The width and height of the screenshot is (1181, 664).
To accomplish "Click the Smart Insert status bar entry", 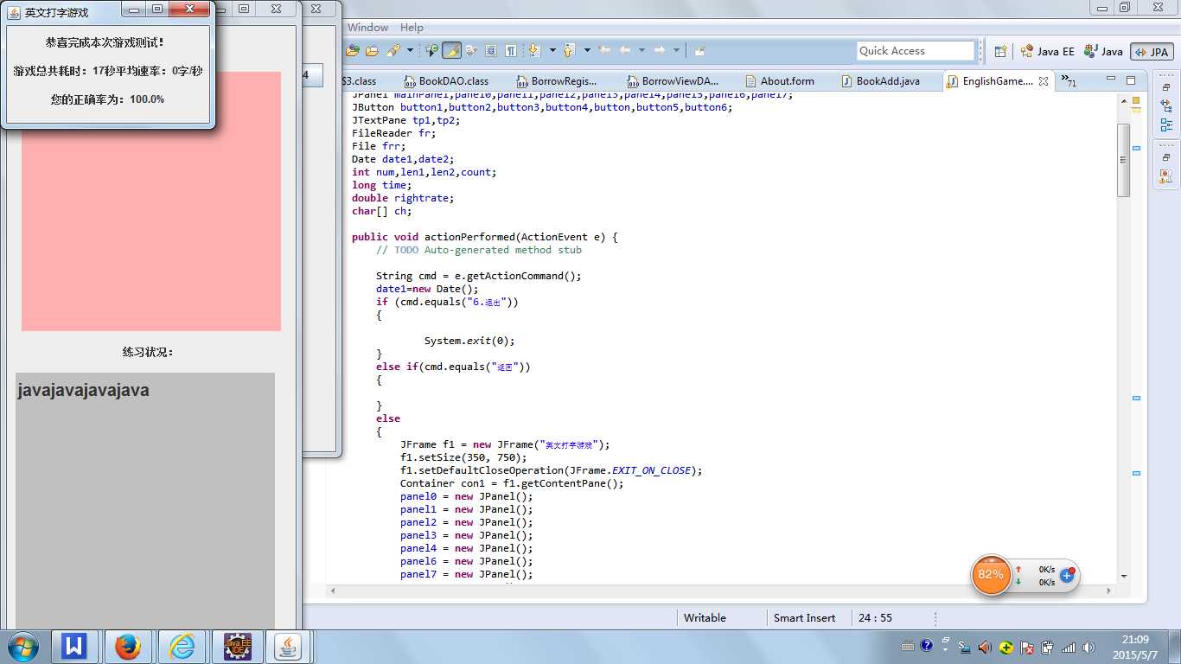I will click(804, 617).
